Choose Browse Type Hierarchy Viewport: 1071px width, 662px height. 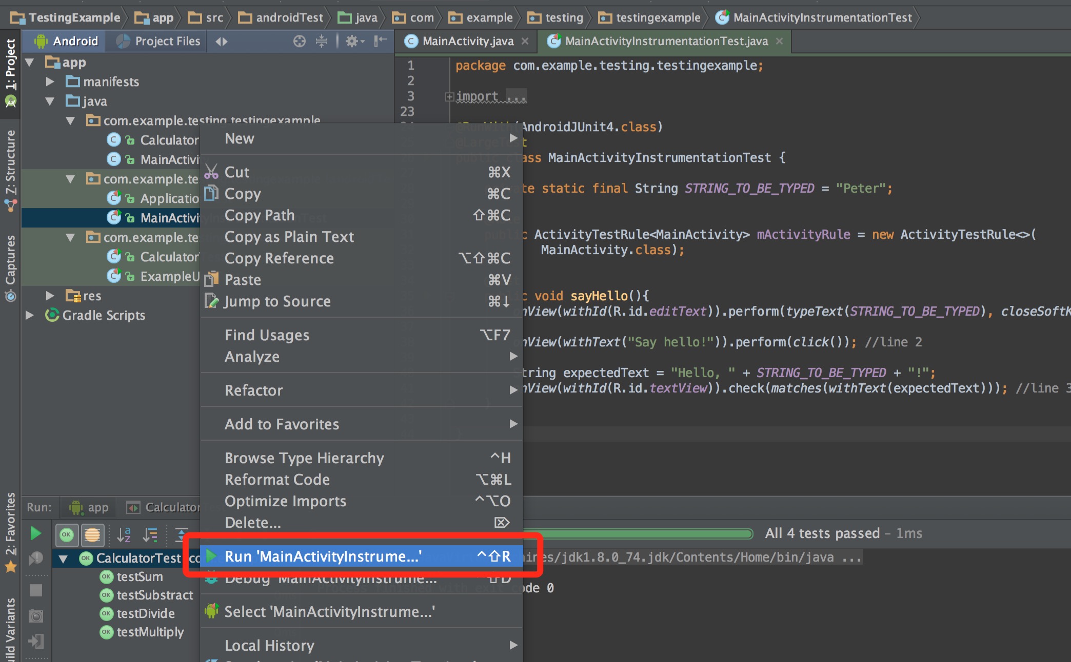click(362, 458)
